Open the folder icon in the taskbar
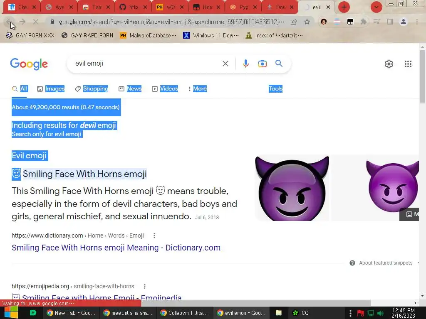The height and width of the screenshot is (319, 426). tap(278, 313)
